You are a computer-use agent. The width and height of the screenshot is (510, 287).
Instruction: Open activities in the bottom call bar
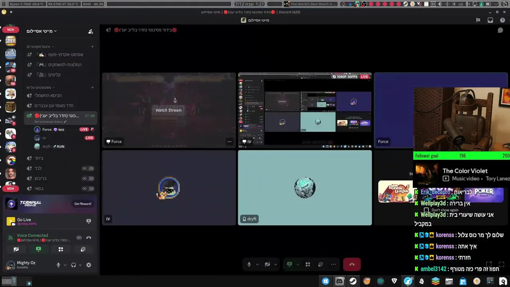(x=308, y=264)
